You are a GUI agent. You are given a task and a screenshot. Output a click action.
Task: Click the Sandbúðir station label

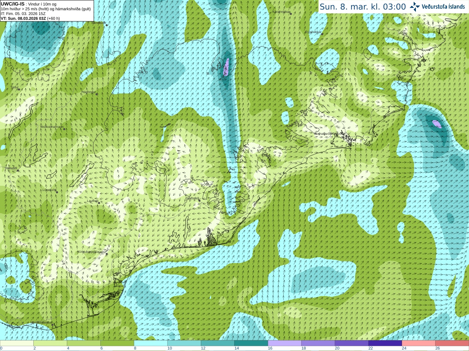pos(98,23)
